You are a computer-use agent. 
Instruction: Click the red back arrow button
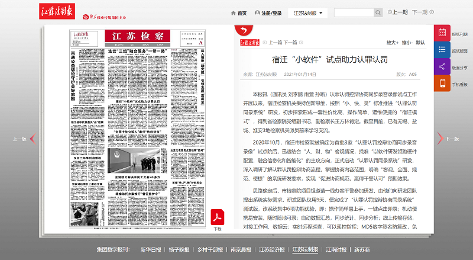[x=244, y=30]
